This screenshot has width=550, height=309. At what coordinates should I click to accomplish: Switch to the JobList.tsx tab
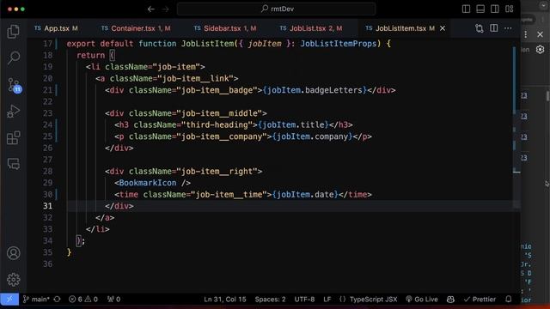point(311,28)
